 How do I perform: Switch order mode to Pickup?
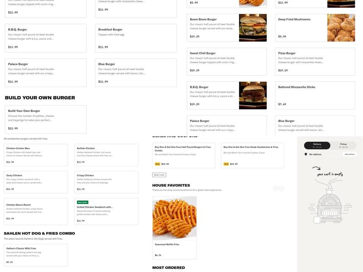[343, 146]
